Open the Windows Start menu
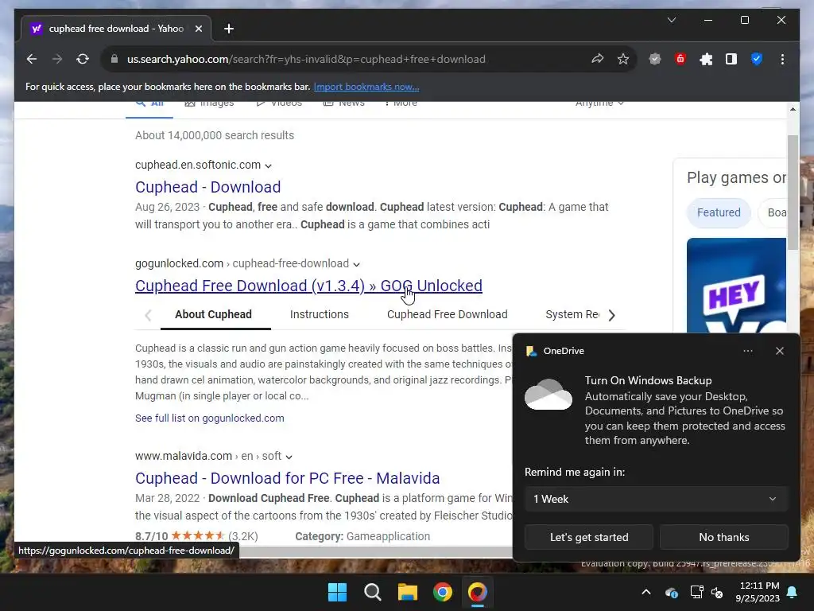This screenshot has width=814, height=611. coord(337,592)
